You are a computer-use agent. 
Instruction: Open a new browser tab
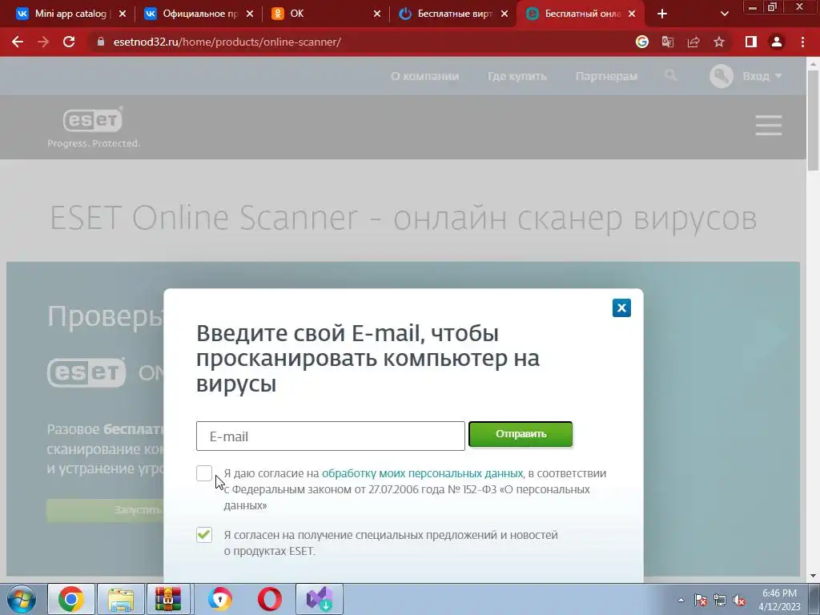tap(662, 14)
